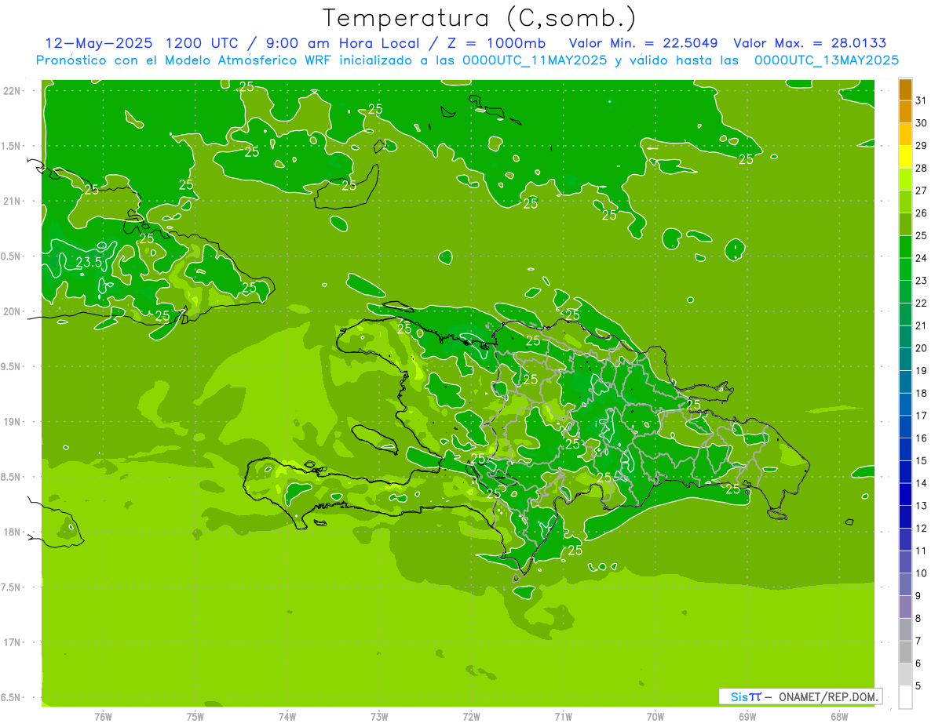Click the '0000UTC_13MAY2025' valid-until time

point(826,60)
